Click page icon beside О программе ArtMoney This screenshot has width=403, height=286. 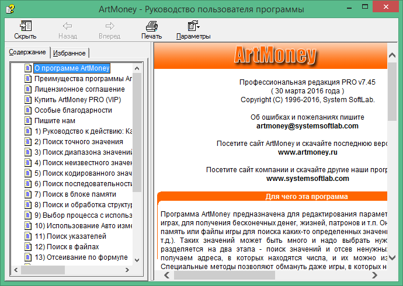[28, 68]
